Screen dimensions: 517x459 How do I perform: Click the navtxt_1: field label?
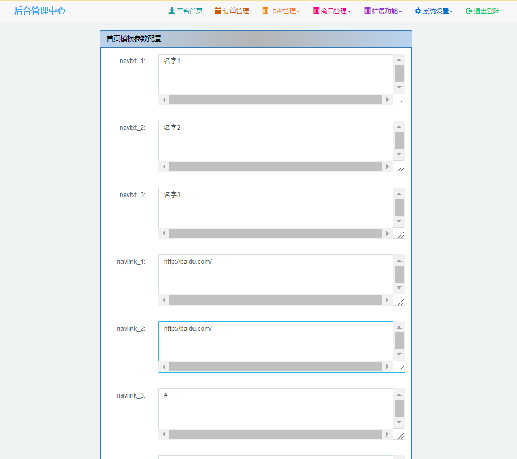tap(133, 61)
